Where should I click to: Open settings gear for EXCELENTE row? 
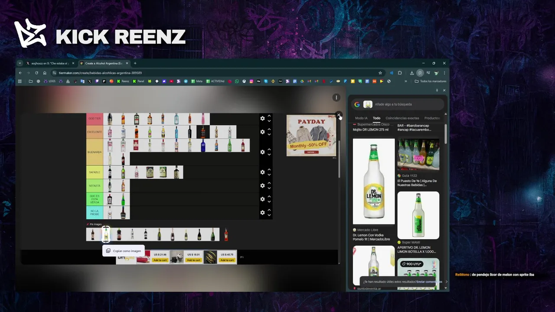262,132
